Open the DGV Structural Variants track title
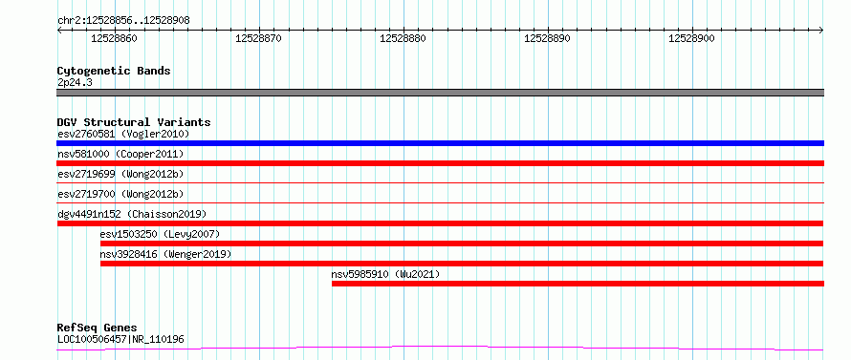This screenshot has width=851, height=360. (x=134, y=122)
